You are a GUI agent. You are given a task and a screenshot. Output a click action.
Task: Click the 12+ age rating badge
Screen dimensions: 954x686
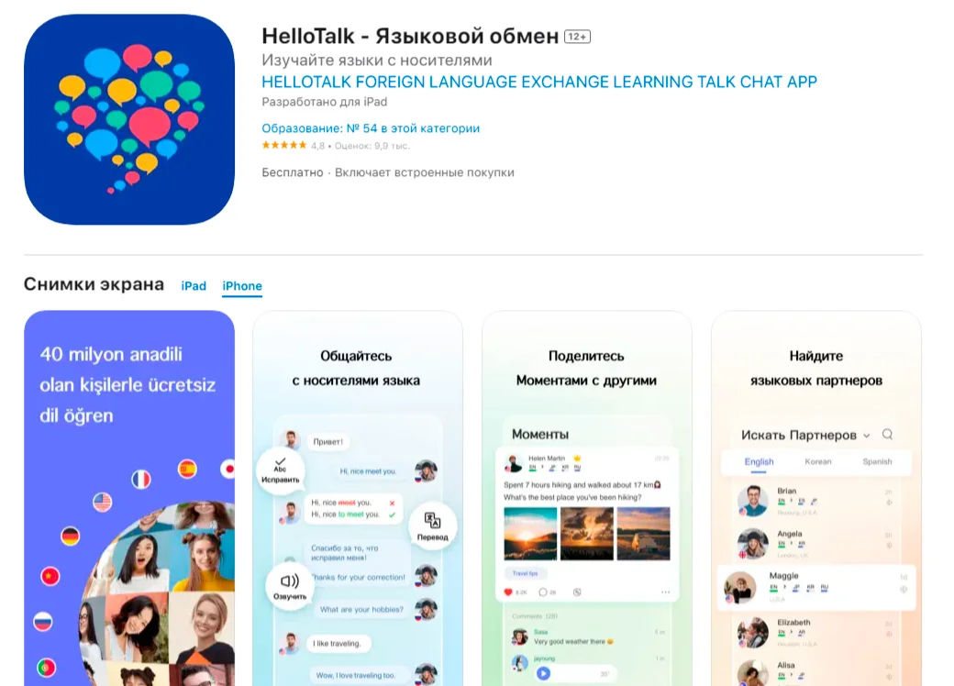(x=577, y=37)
